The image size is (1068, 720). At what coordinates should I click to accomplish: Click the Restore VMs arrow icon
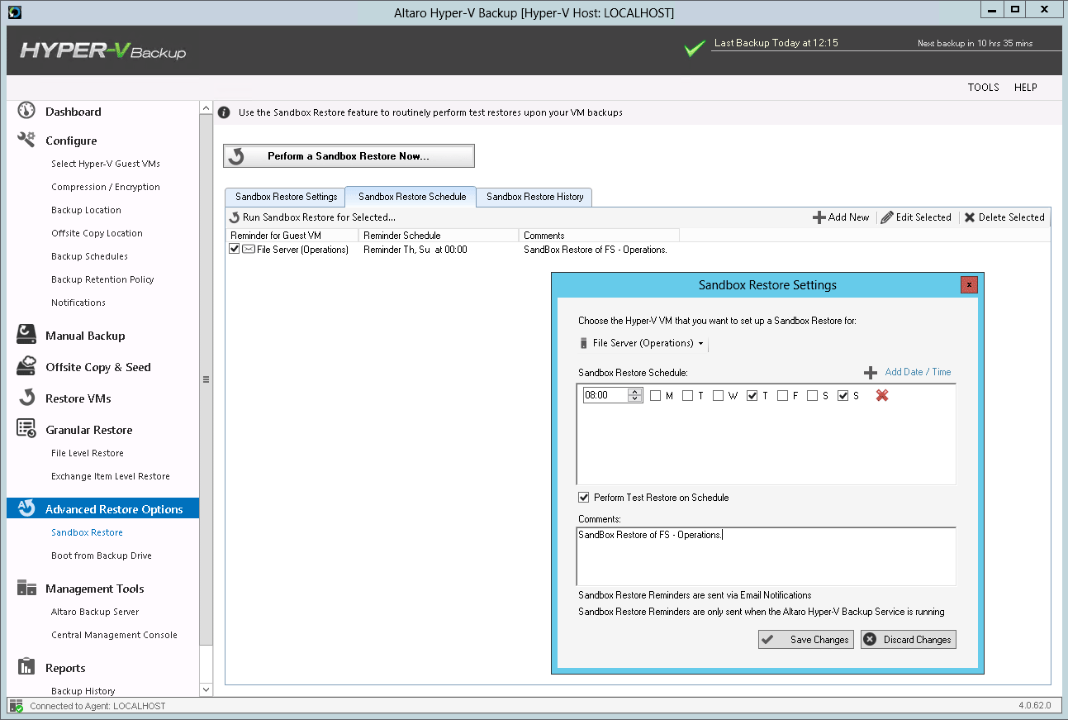[26, 398]
